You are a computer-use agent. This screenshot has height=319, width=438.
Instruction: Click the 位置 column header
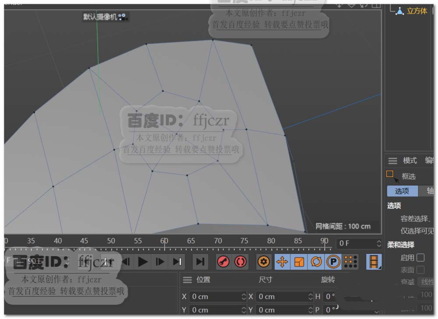(x=203, y=280)
